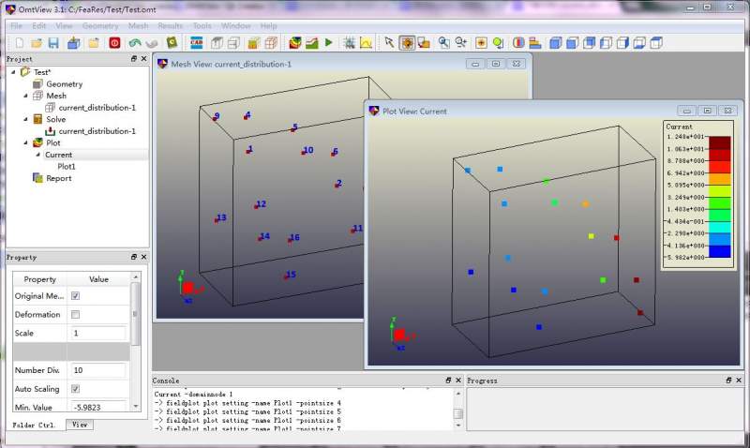Click the Open folder toolbar icon
Image resolution: width=750 pixels, height=448 pixels.
(x=37, y=43)
